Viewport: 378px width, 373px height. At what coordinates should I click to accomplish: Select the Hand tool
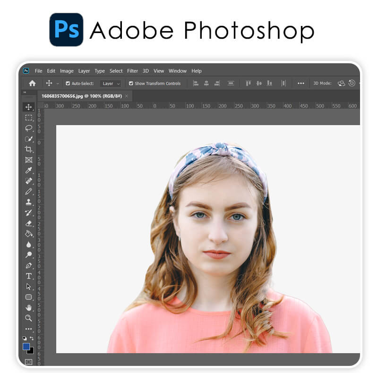(29, 308)
